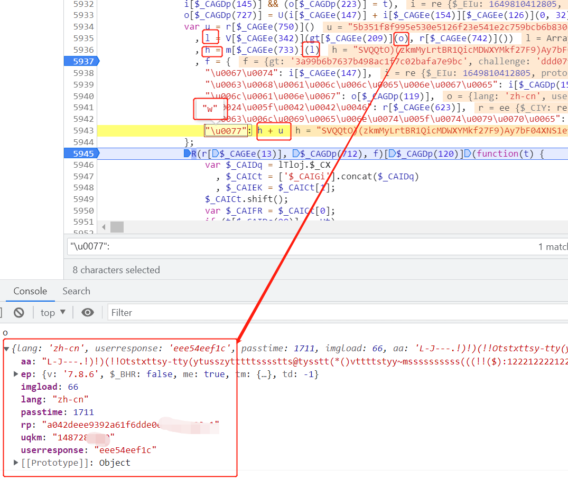Toggle the live expression eye icon
The height and width of the screenshot is (481, 568).
(87, 312)
